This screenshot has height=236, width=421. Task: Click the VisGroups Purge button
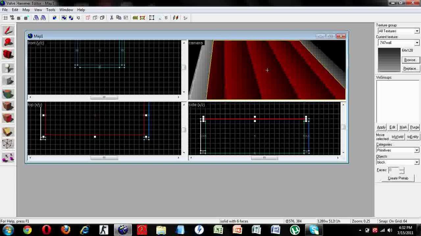coord(414,127)
